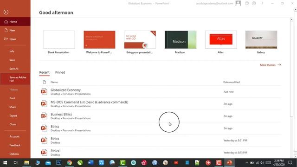297x167 pixels.
Task: Select New in the sidebar
Action: tap(15, 30)
